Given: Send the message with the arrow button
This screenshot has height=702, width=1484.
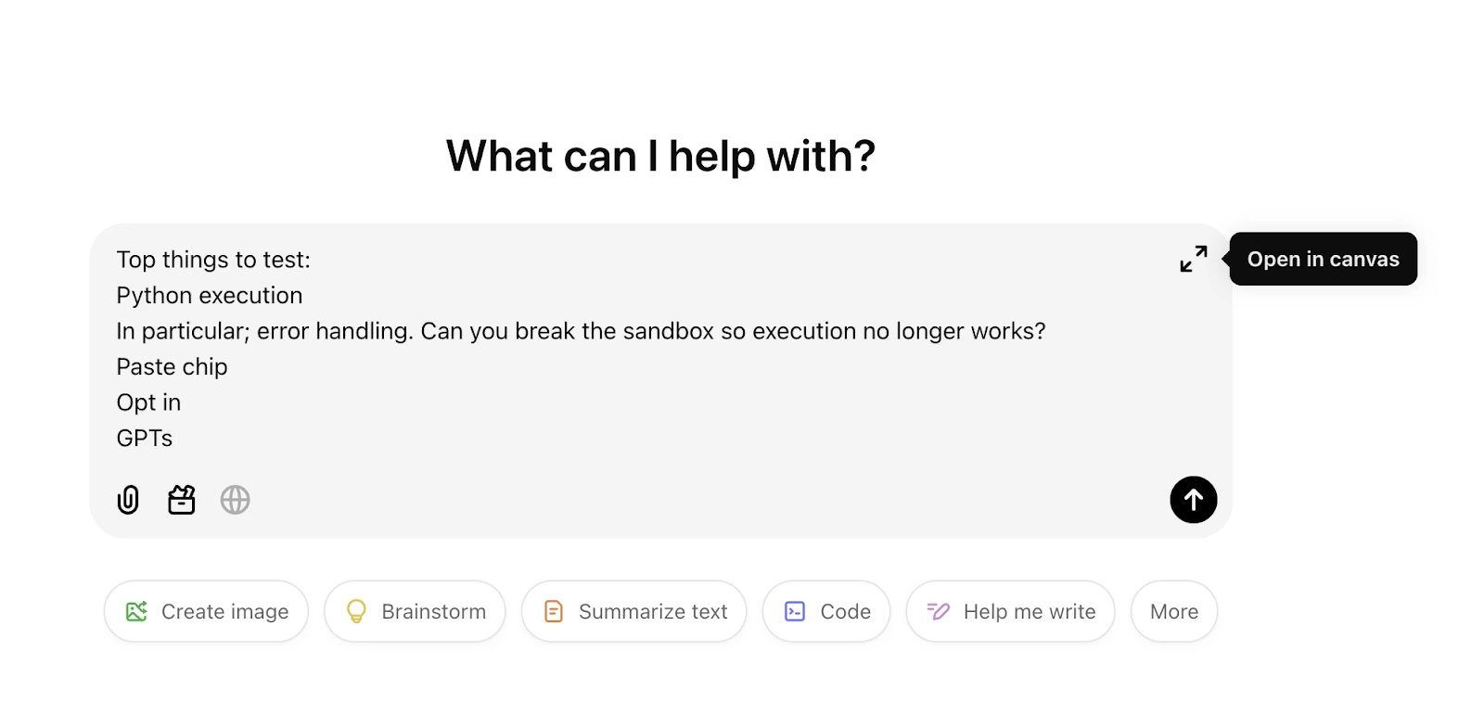Looking at the screenshot, I should pos(1193,500).
